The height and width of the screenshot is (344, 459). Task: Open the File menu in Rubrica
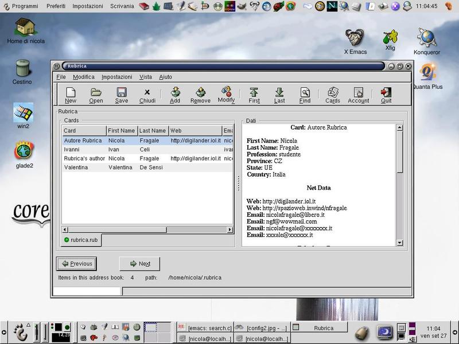(61, 77)
